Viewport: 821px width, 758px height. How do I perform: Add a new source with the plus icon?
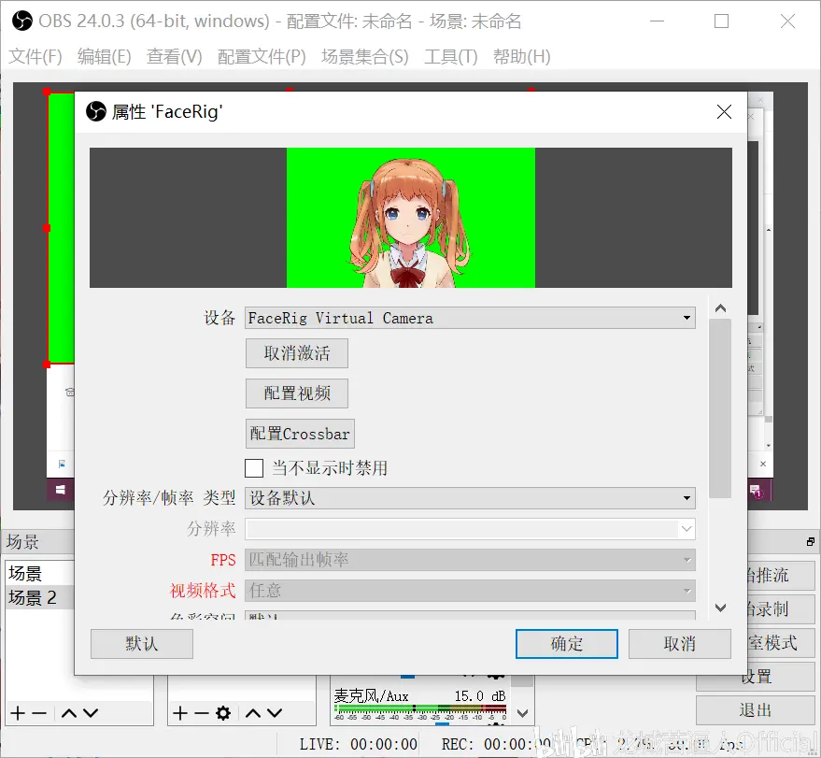(180, 713)
